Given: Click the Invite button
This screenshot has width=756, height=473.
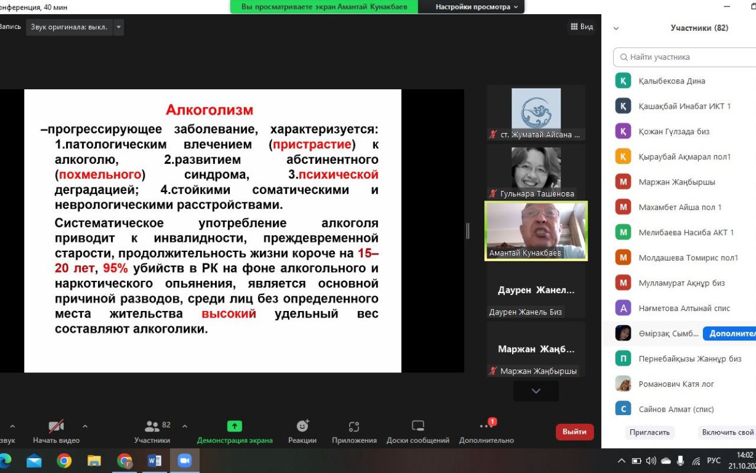Looking at the screenshot, I should tap(650, 432).
